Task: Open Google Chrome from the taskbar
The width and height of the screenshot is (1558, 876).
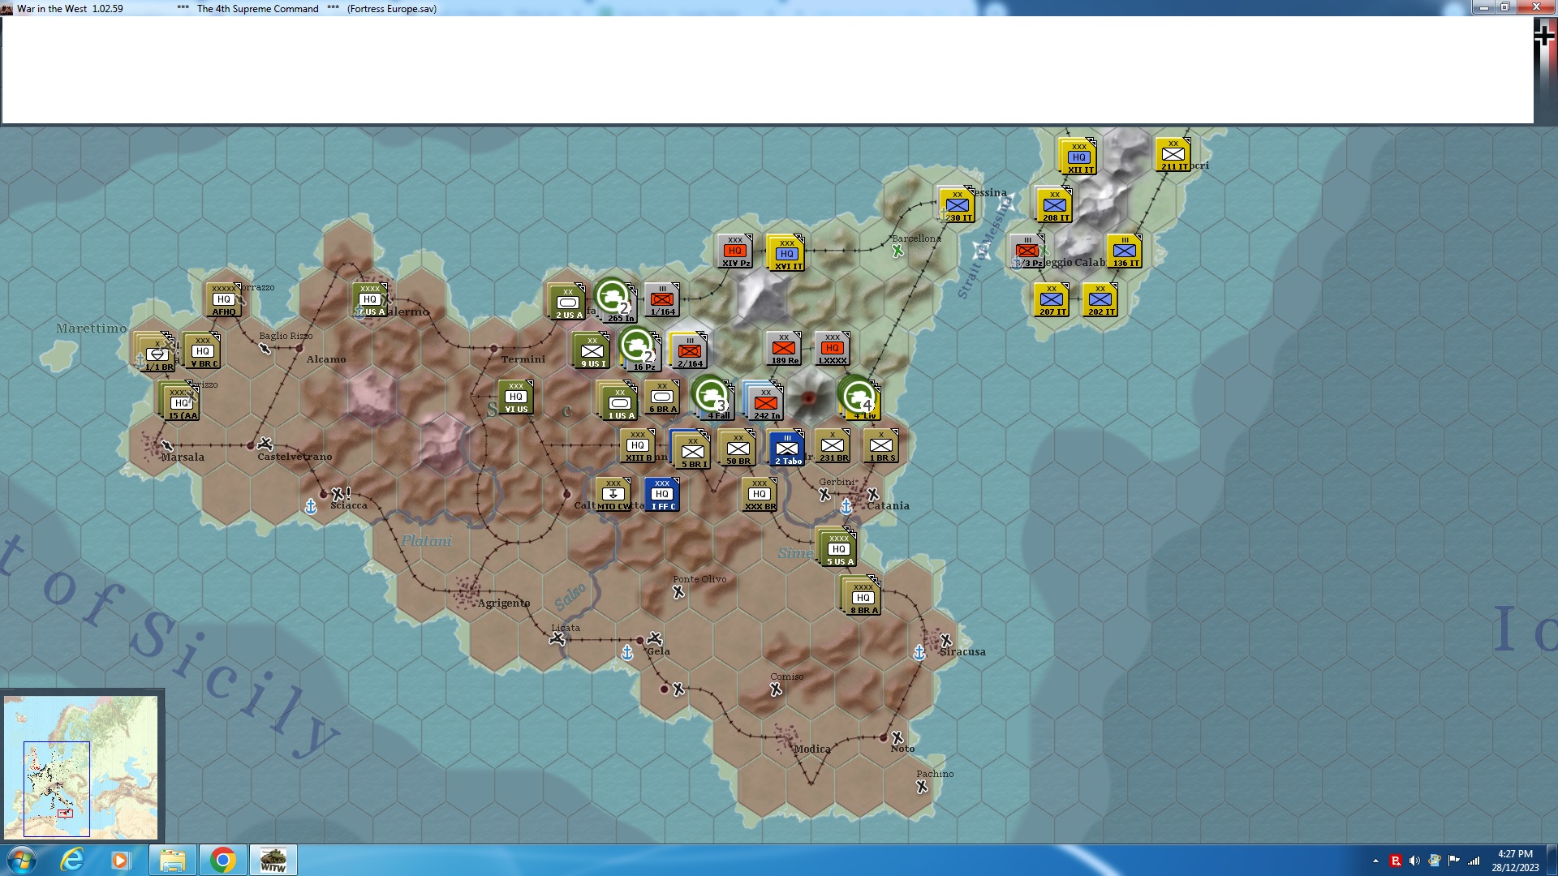Action: 222,860
